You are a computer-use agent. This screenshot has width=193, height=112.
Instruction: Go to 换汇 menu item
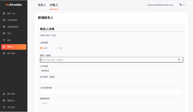(x=9, y=40)
